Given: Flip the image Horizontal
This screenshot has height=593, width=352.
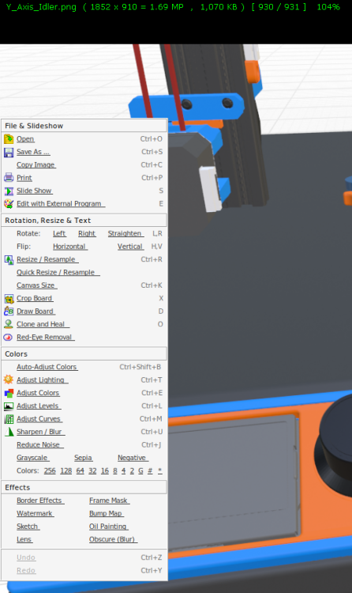Looking at the screenshot, I should (x=70, y=247).
